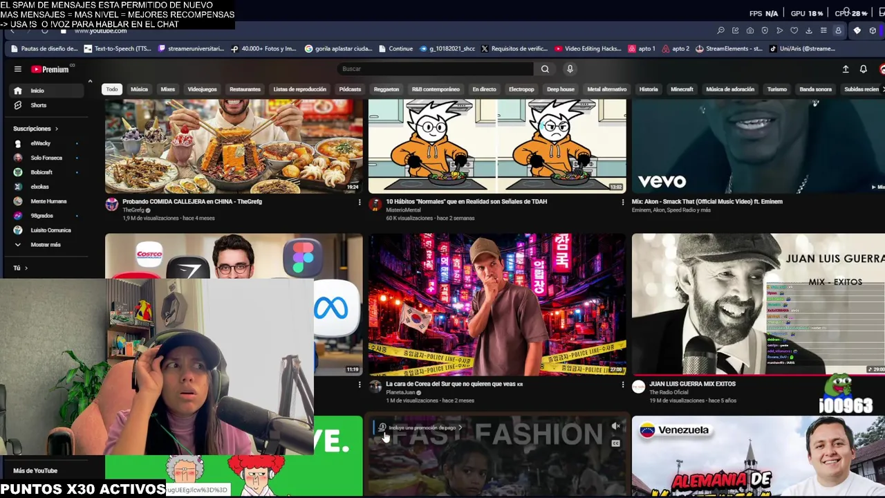This screenshot has height=498, width=885.
Task: Open 'Requisitos de verific...' X bookmark
Action: point(514,49)
